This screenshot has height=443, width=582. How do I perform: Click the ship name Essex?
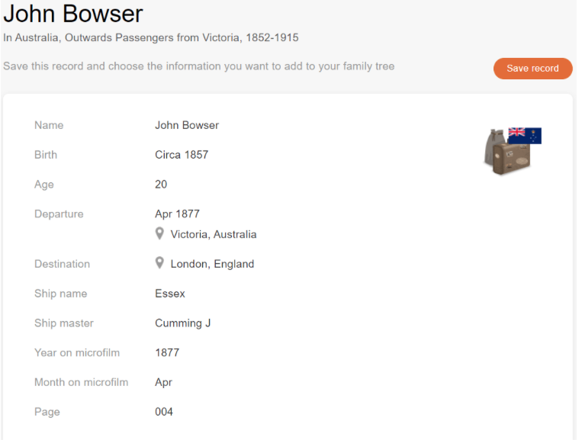pyautogui.click(x=170, y=294)
